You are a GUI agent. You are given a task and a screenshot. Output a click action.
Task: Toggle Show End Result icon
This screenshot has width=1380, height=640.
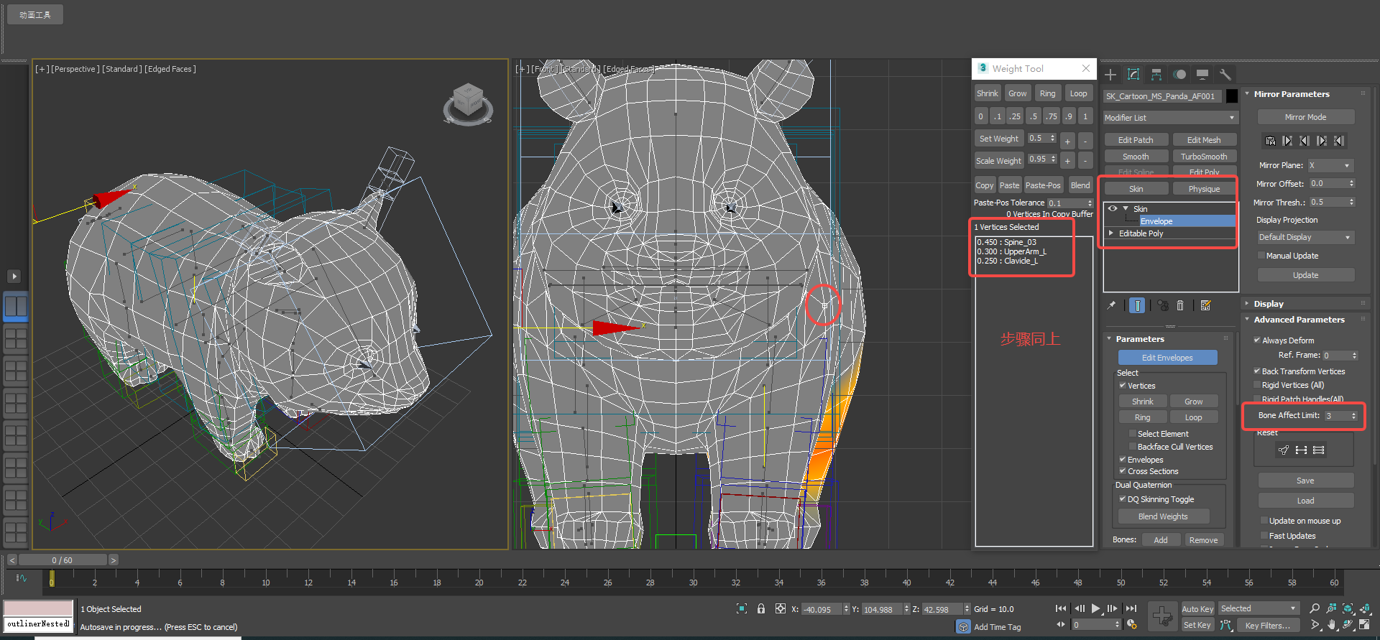[x=1137, y=305]
